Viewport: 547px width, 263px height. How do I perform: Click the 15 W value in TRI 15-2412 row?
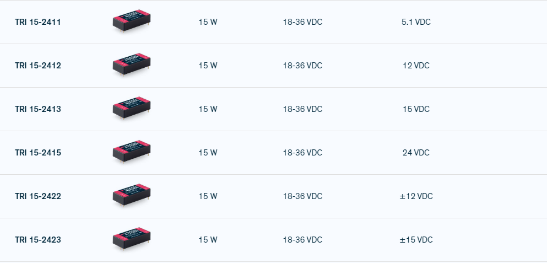208,66
